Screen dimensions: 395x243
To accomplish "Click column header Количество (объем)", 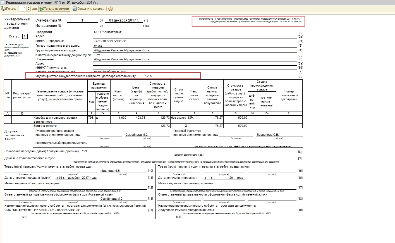I will 118,95.
